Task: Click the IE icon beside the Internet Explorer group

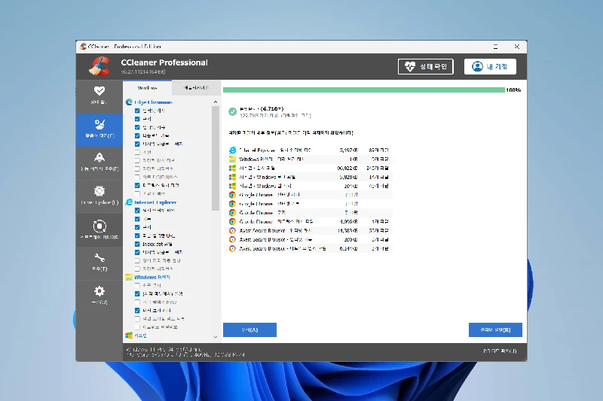Action: tap(129, 202)
